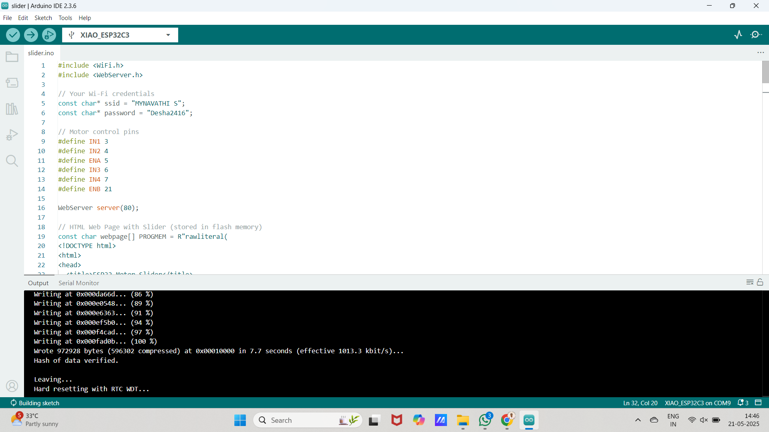Open the Serial Monitor magnifier icon
769x432 pixels.
click(756, 35)
